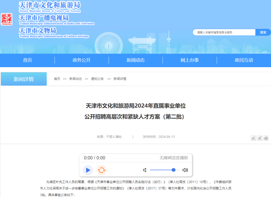This screenshot has width=271, height=197.
Task: Click the maximum volume speaker icon
Action: pyautogui.click(x=185, y=170)
